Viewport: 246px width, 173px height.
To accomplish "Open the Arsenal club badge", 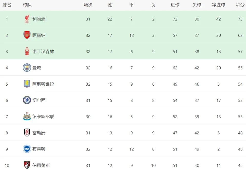I will [x=27, y=35].
